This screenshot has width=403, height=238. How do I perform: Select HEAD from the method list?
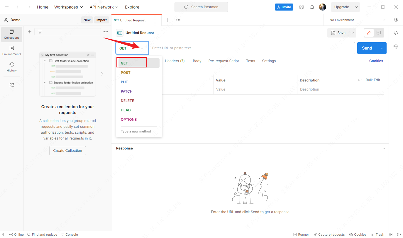point(139,110)
